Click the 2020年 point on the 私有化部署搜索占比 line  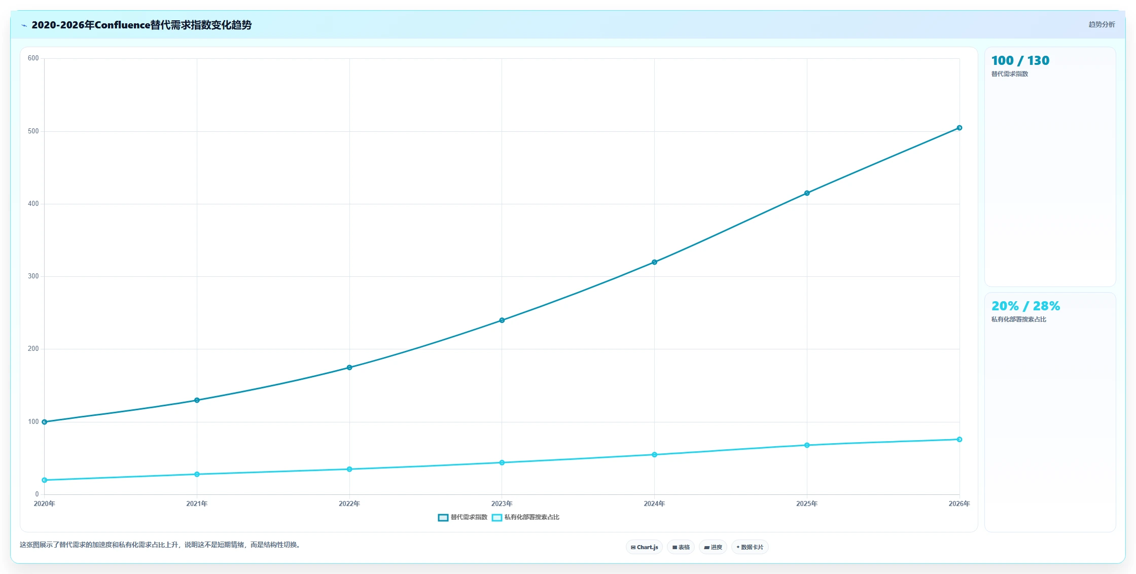tap(45, 480)
